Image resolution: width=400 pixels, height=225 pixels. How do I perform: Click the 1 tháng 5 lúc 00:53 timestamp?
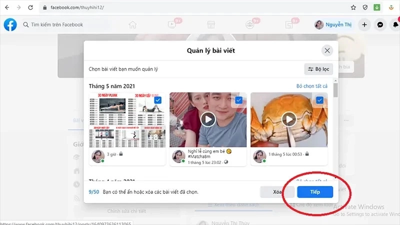pyautogui.click(x=285, y=154)
